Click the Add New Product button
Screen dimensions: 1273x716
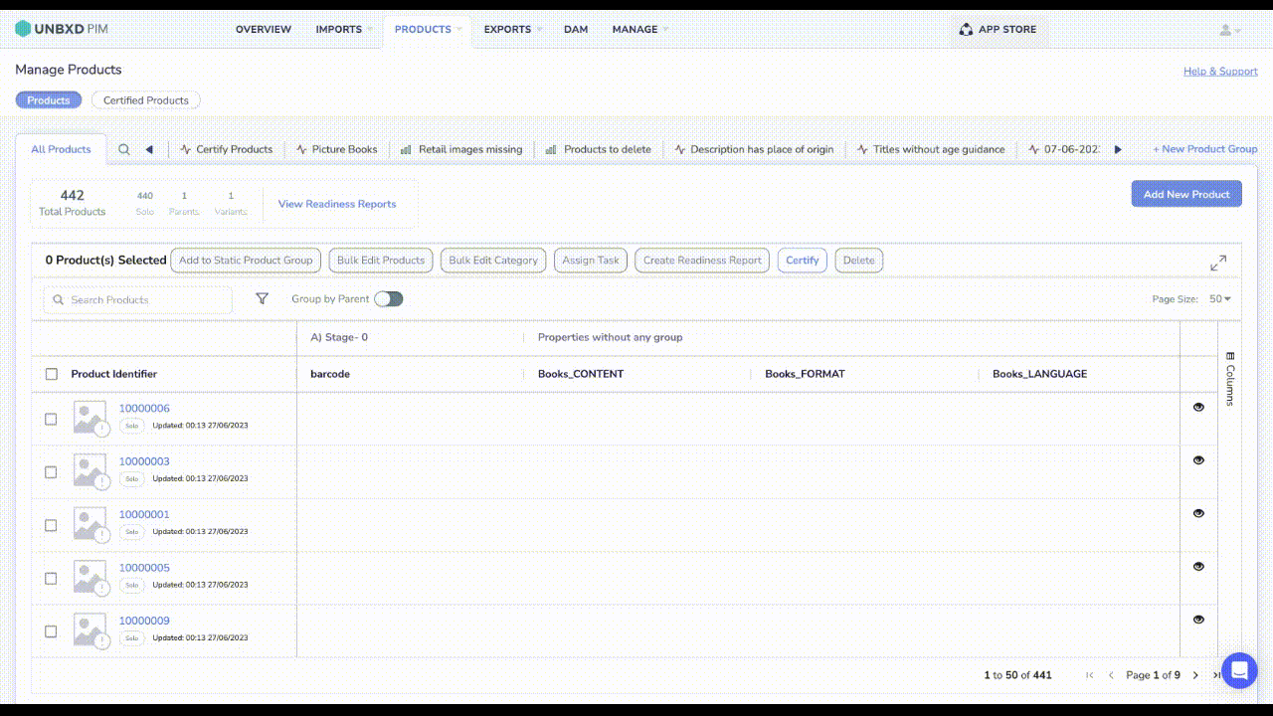tap(1185, 194)
